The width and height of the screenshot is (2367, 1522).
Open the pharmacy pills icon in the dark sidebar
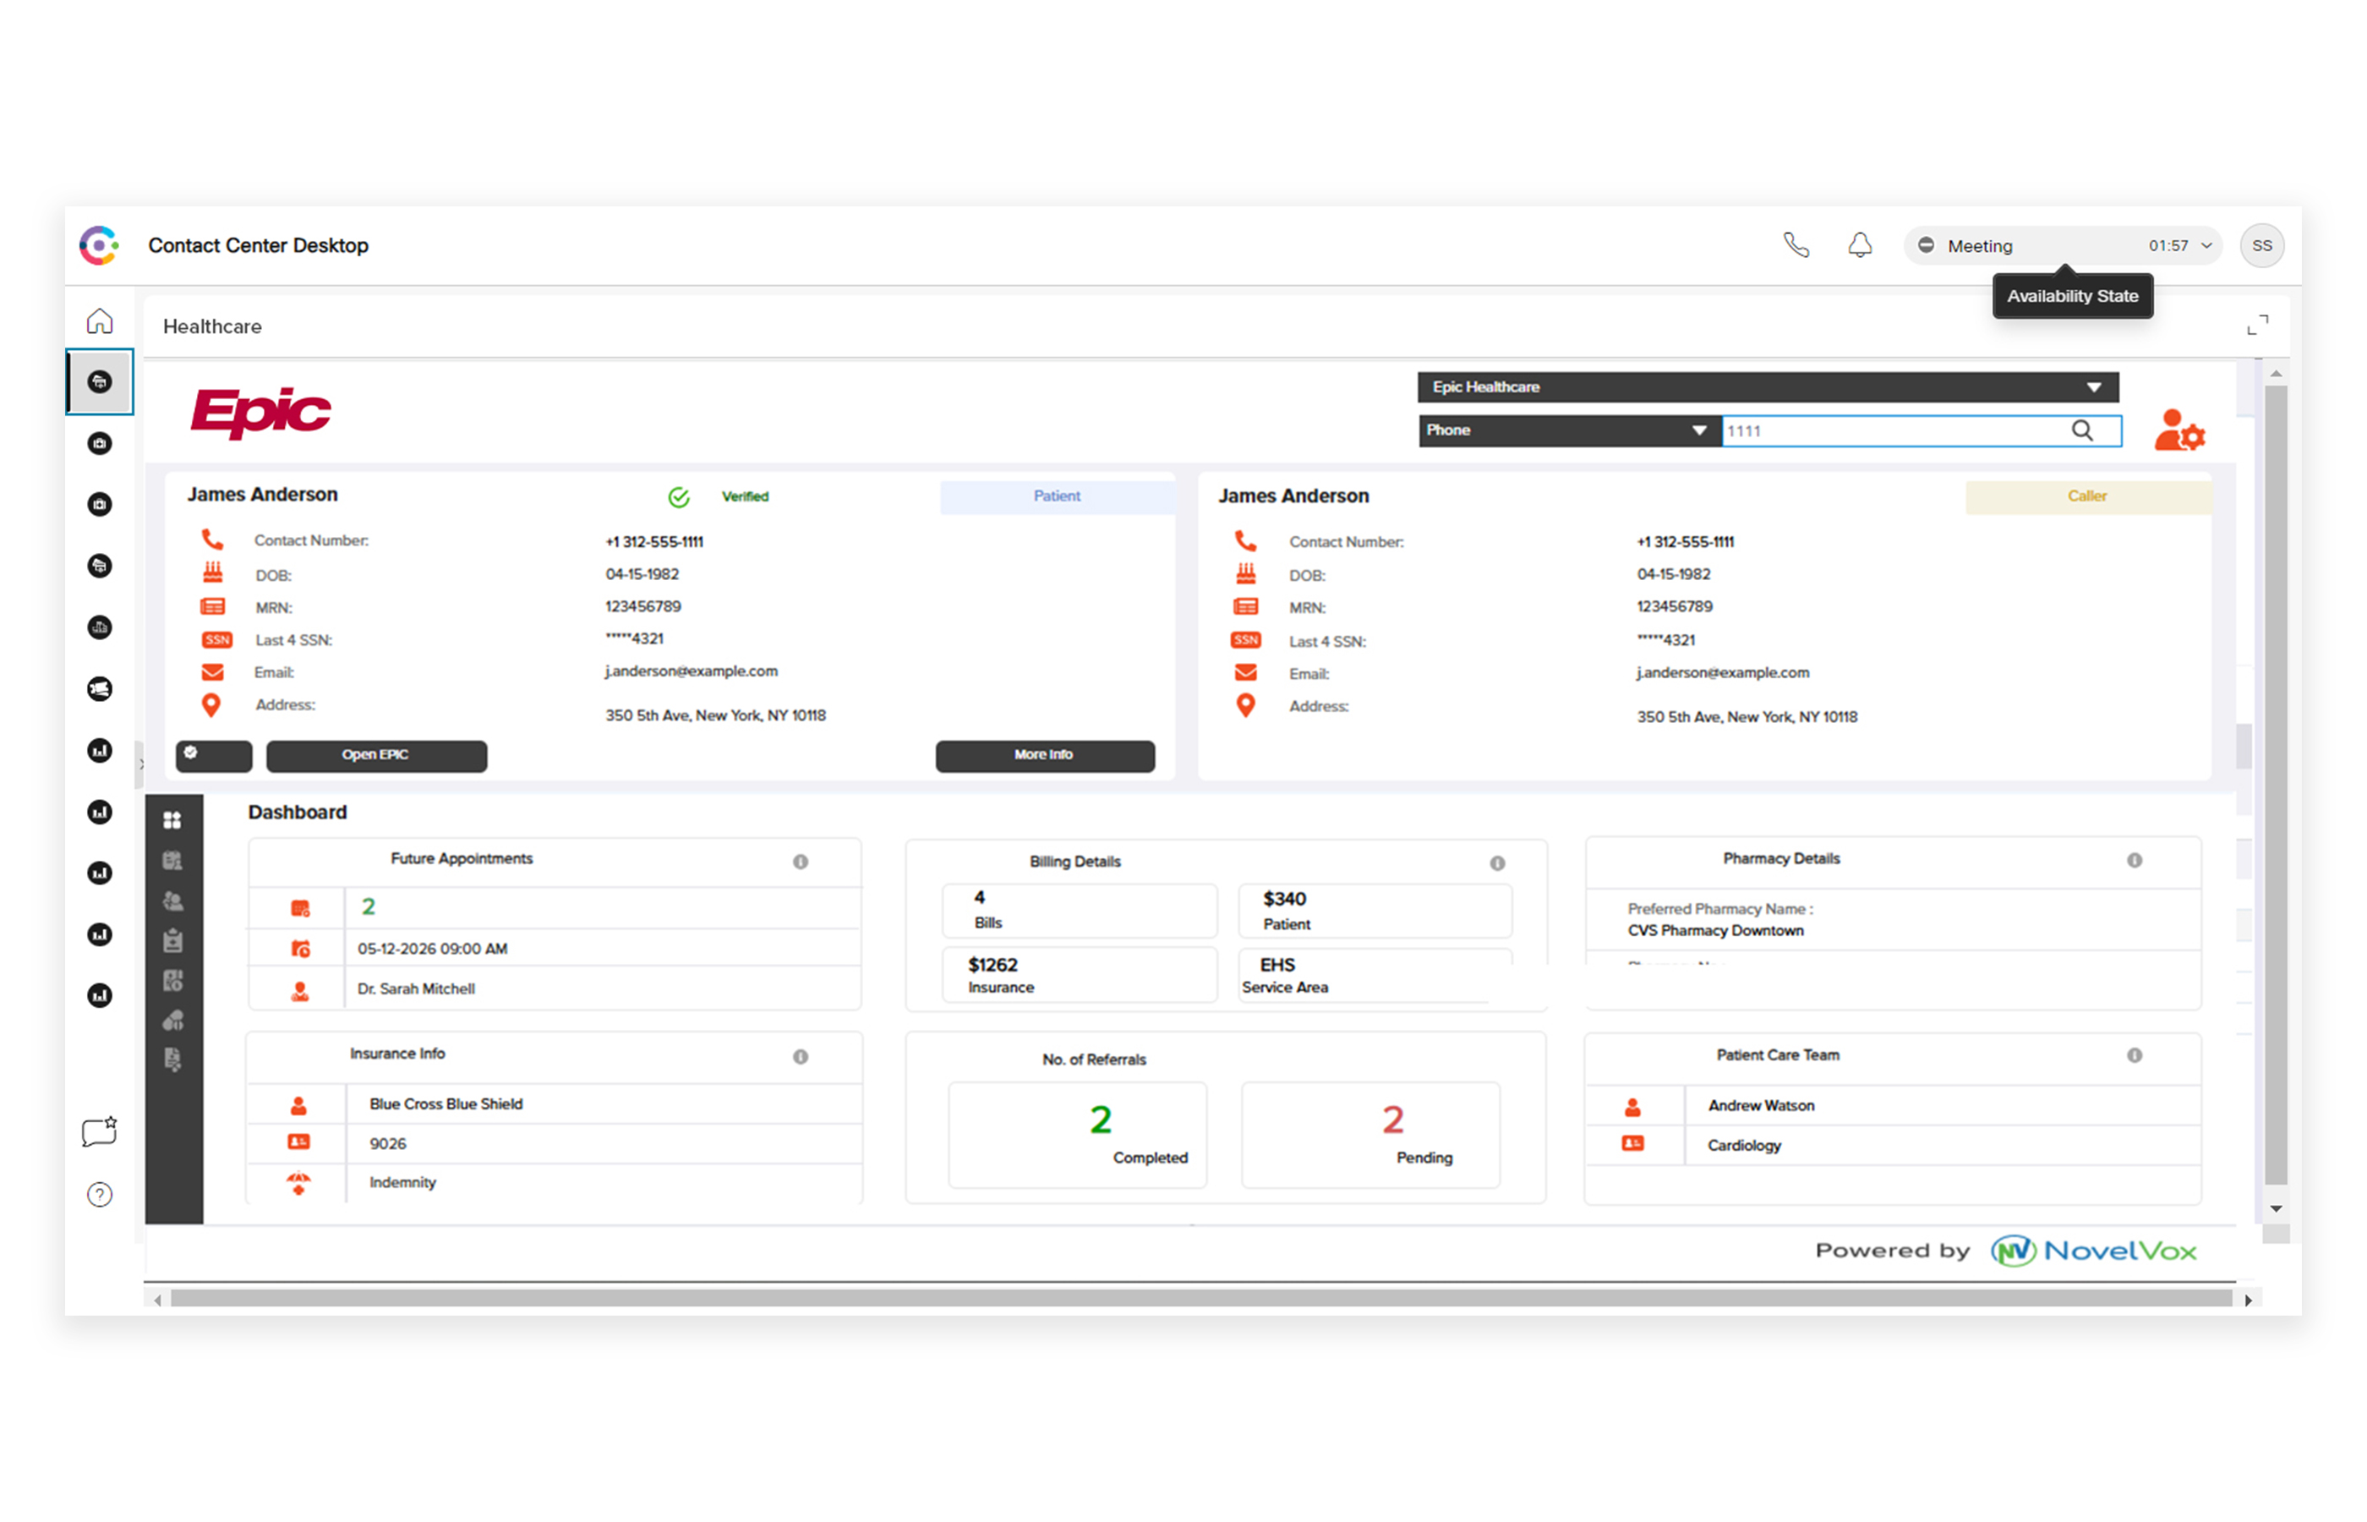pyautogui.click(x=173, y=1020)
